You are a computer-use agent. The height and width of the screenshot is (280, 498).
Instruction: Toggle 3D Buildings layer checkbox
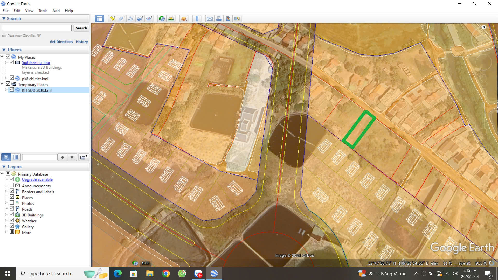(12, 214)
